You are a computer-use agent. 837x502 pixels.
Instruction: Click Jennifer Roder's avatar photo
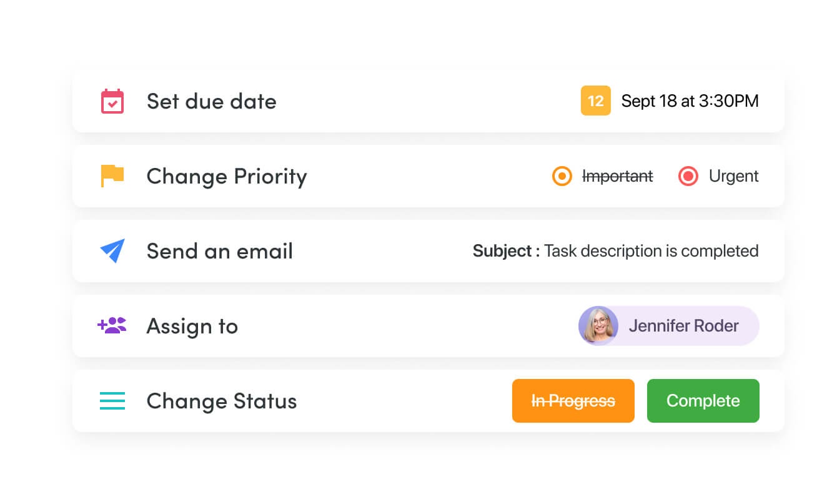tap(598, 325)
